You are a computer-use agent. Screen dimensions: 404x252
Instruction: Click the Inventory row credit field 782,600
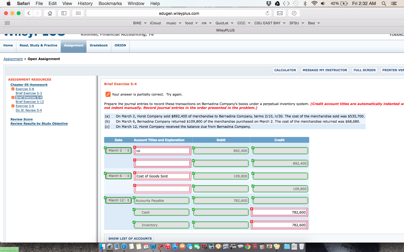tap(279, 225)
